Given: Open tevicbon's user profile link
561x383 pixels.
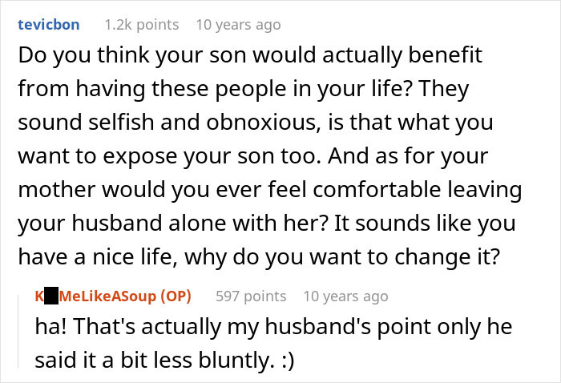Looking at the screenshot, I should (49, 25).
